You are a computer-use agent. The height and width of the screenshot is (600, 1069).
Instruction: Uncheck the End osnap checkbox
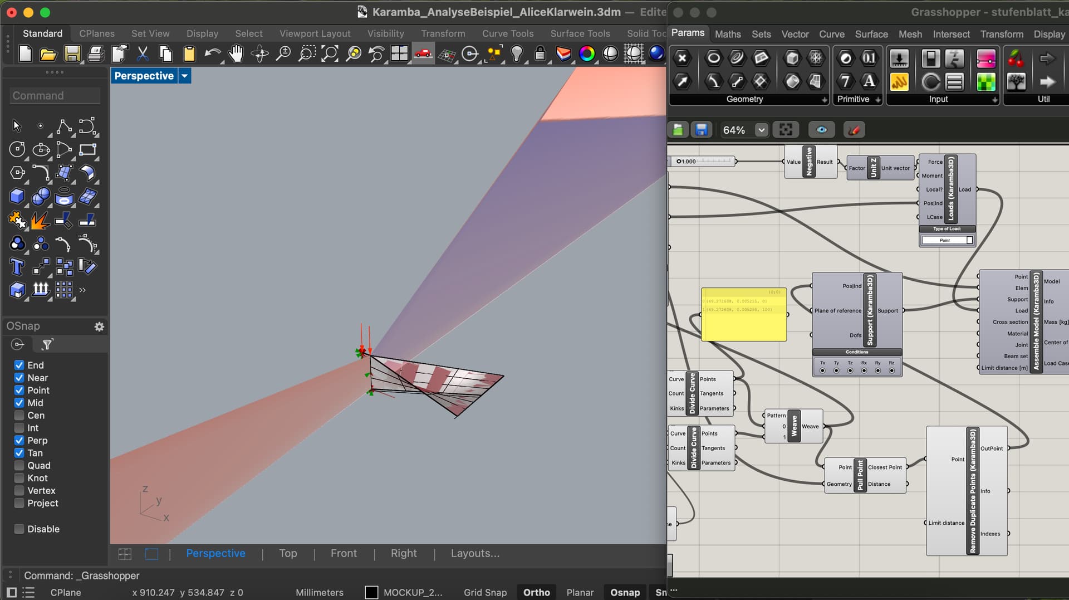click(19, 365)
